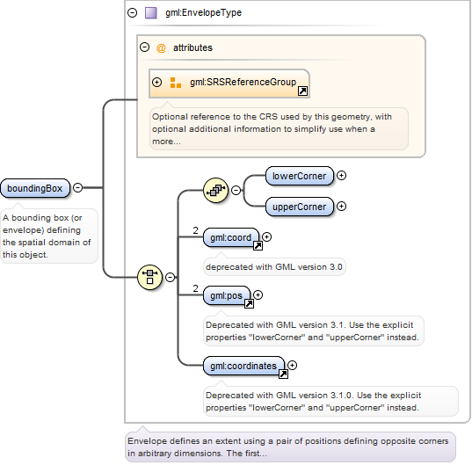Select the gml:pos element
Viewport: 472px width, 465px height.
pos(227,295)
